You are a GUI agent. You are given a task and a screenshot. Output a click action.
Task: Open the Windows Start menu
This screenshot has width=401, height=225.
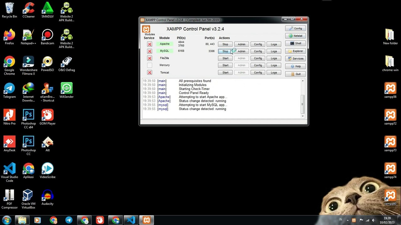coord(7,220)
